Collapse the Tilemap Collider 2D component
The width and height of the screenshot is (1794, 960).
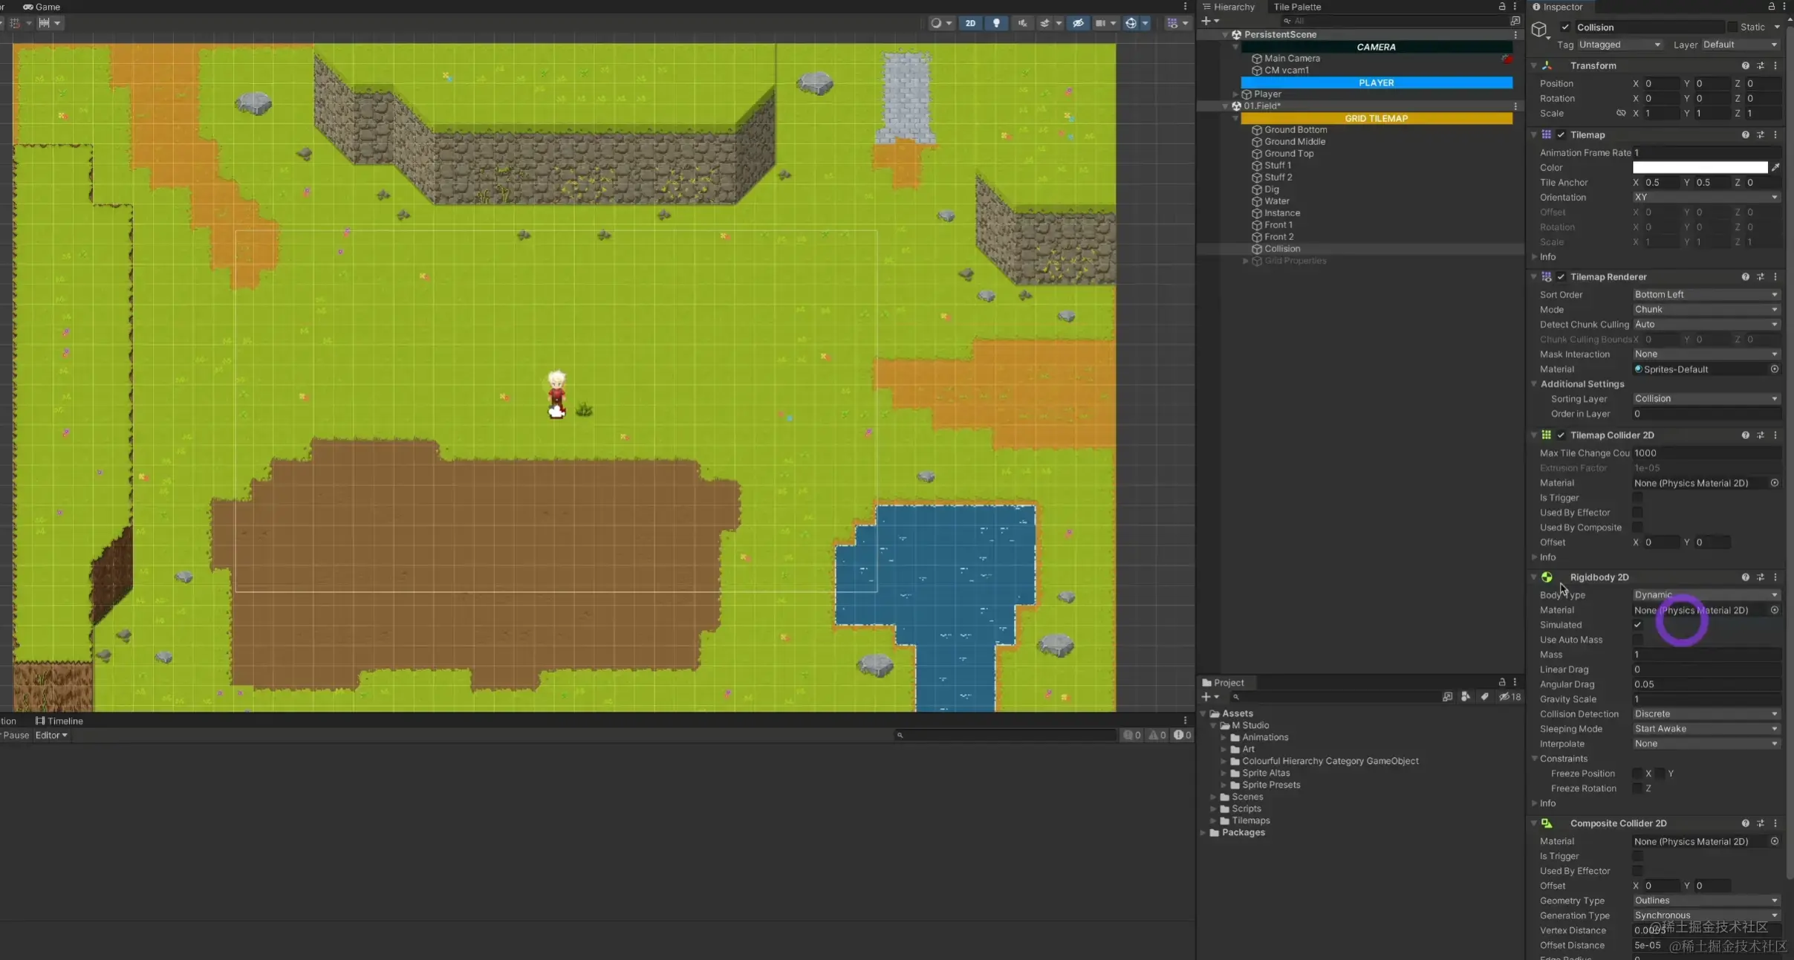click(1534, 435)
